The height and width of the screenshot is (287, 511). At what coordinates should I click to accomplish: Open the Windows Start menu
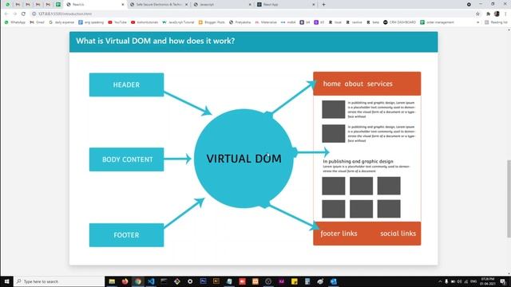(x=6, y=281)
